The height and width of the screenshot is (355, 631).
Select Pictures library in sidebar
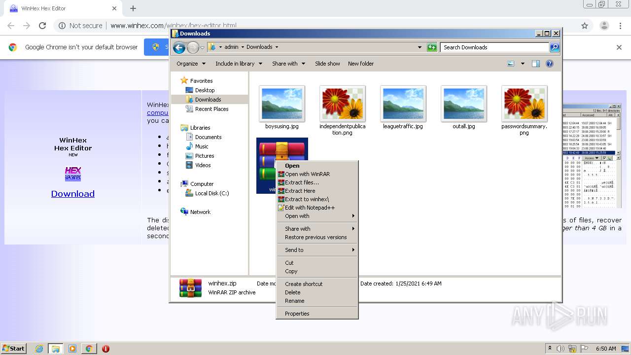pos(199,156)
